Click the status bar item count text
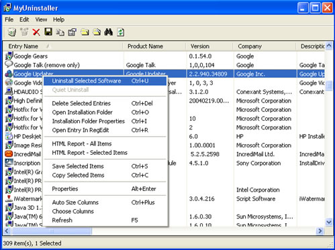Viewport: 335px width, 250px height. pyautogui.click(x=32, y=243)
